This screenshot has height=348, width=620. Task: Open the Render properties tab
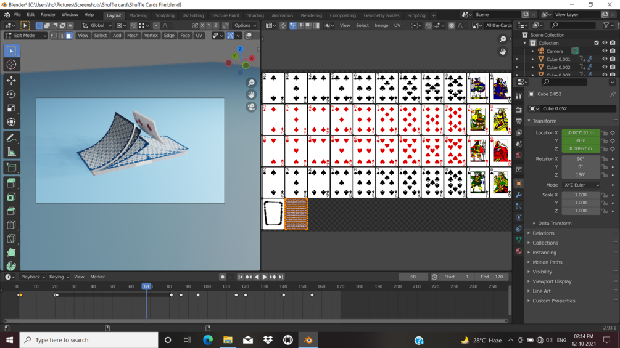click(519, 110)
